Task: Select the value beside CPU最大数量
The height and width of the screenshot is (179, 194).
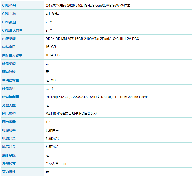Action: (x=49, y=30)
